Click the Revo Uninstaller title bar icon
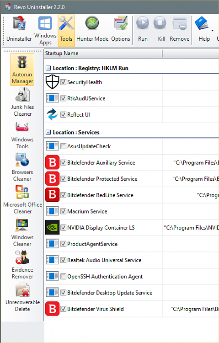 (x=8, y=7)
